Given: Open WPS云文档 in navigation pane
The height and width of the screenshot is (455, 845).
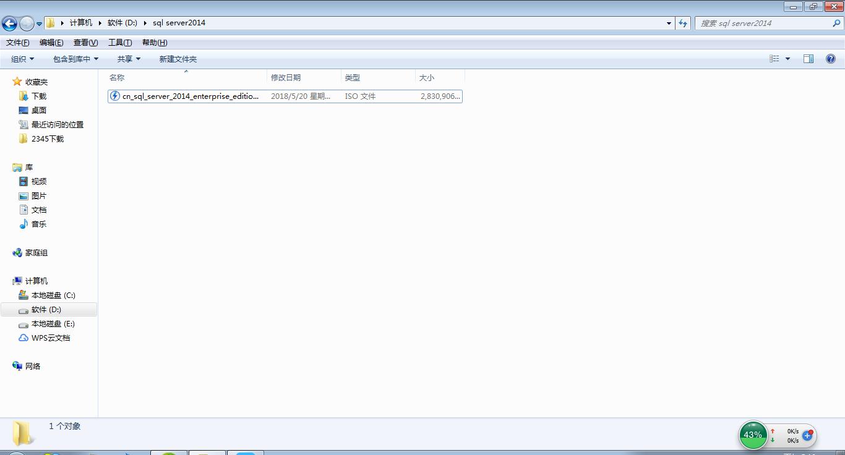Looking at the screenshot, I should pos(51,338).
